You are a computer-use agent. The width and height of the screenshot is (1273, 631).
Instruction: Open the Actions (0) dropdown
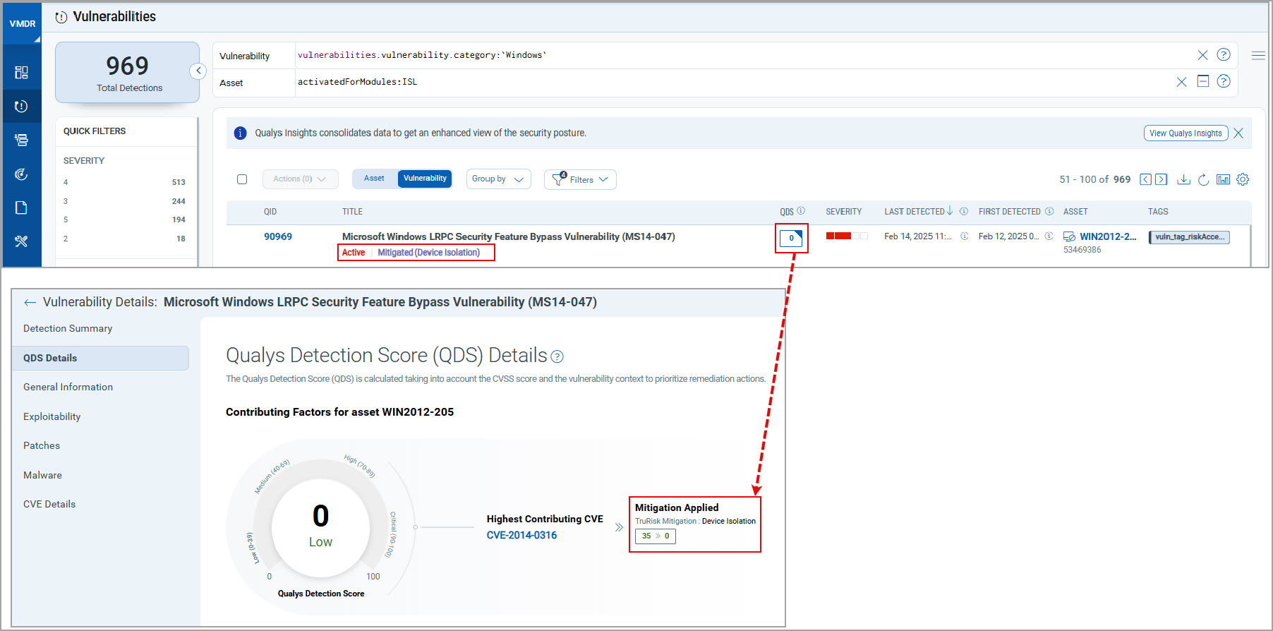point(300,179)
